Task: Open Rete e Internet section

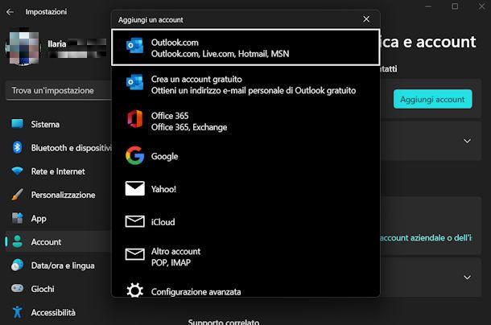Action: pyautogui.click(x=58, y=171)
